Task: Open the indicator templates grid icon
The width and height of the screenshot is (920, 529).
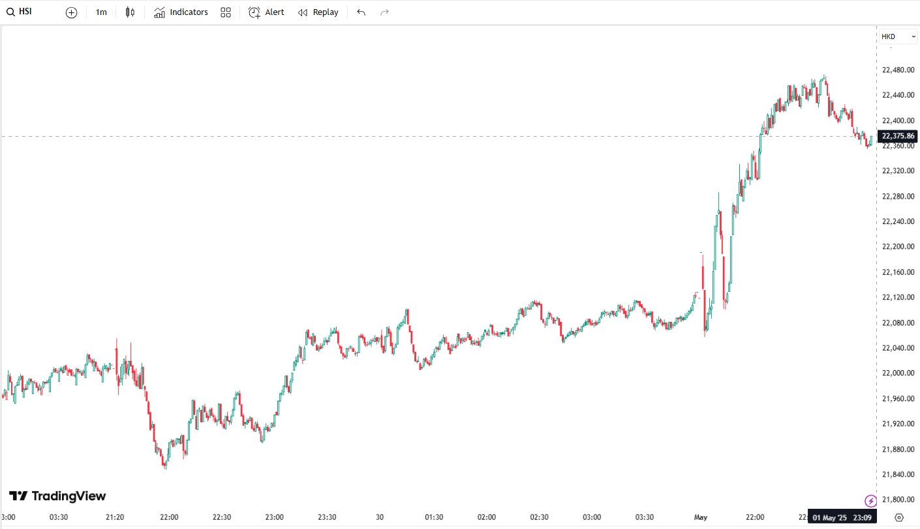Action: [226, 12]
